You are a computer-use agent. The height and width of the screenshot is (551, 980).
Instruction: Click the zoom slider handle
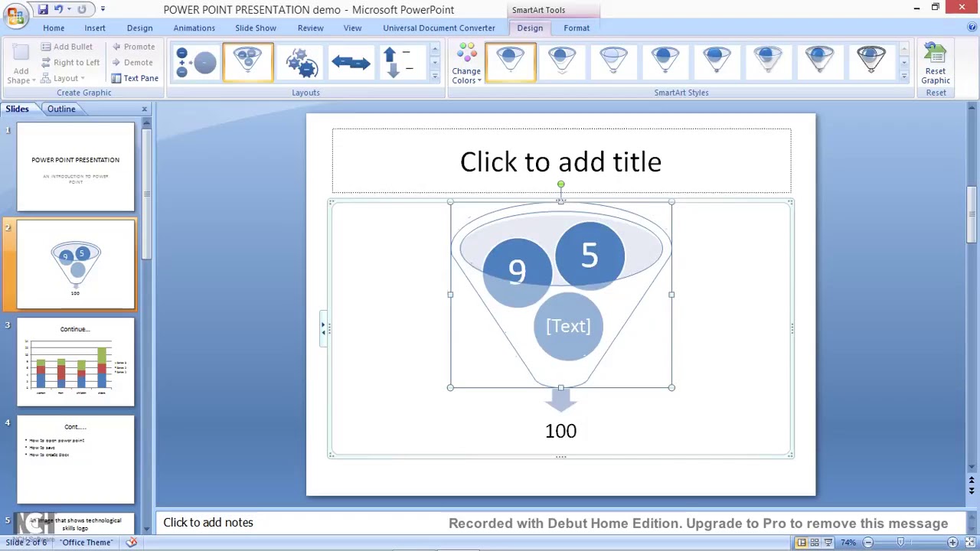[x=900, y=543]
